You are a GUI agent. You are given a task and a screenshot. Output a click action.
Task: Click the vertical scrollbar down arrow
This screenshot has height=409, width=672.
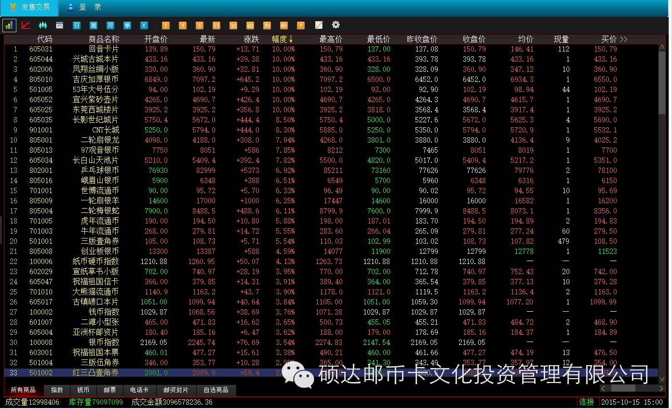[x=662, y=380]
